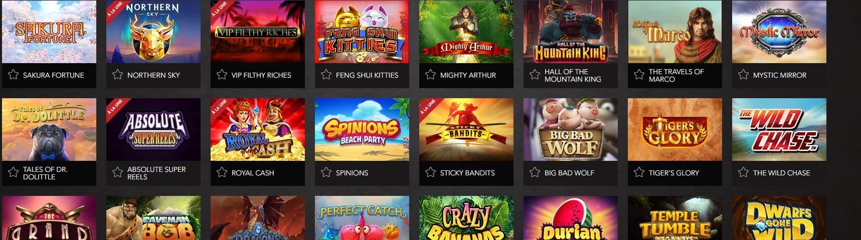
Task: Click star beside The Travels of Marco
Action: pyautogui.click(x=639, y=75)
